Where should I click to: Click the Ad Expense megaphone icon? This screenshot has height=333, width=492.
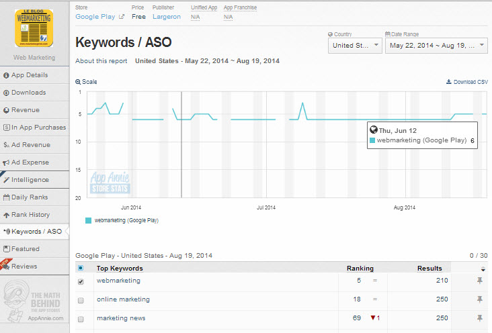click(6, 162)
